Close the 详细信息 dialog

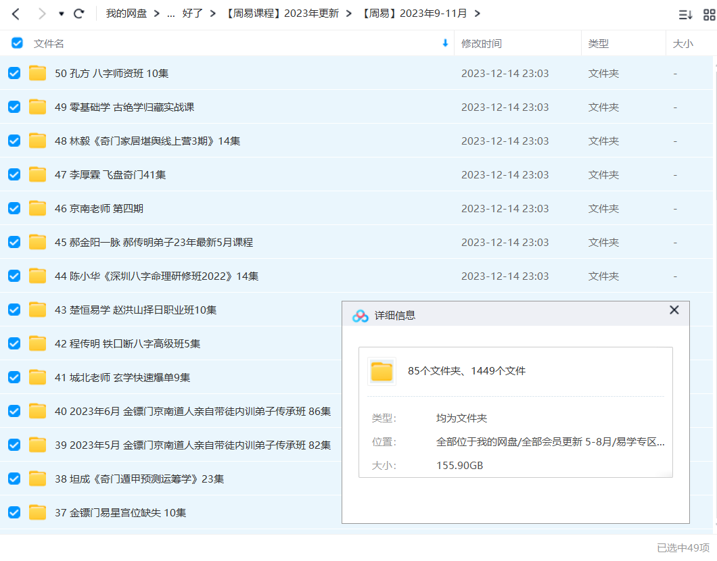[x=674, y=310]
